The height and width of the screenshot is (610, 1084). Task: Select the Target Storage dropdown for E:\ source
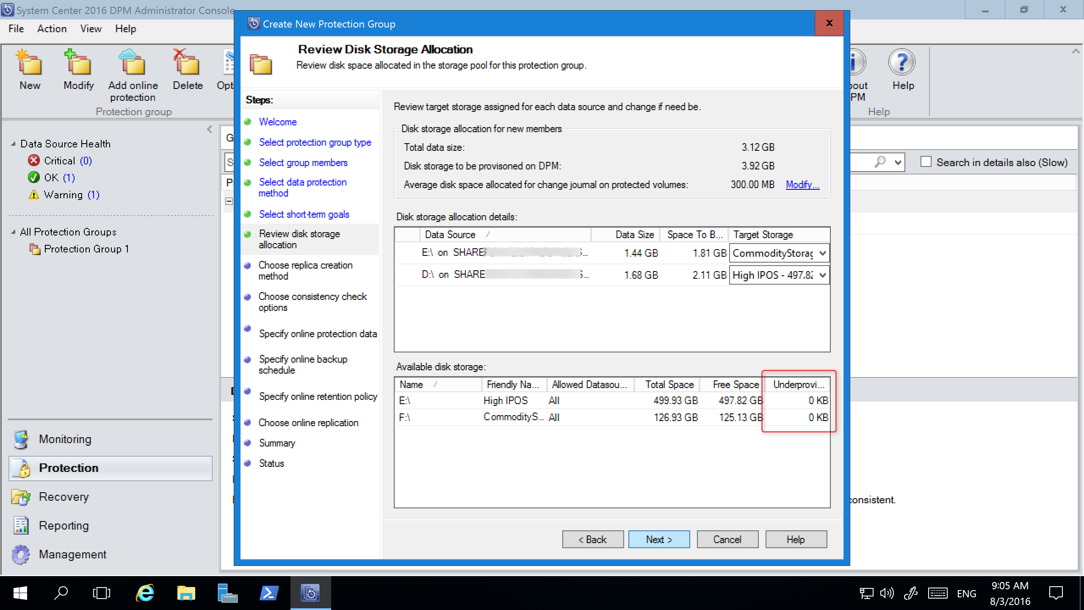(x=778, y=253)
